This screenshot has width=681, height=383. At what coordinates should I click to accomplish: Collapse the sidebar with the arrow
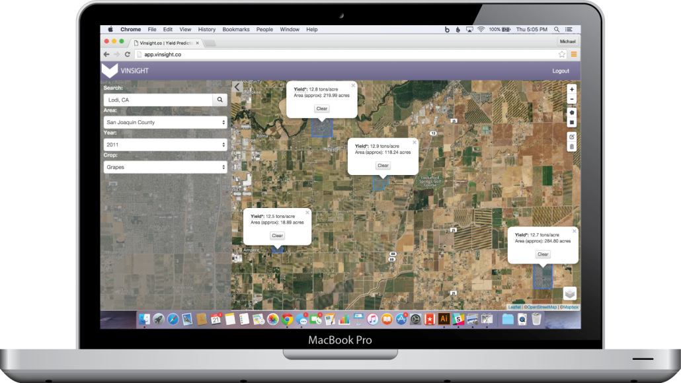coord(237,87)
